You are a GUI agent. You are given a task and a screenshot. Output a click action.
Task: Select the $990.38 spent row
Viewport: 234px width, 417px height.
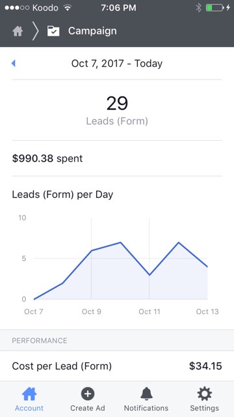click(117, 158)
